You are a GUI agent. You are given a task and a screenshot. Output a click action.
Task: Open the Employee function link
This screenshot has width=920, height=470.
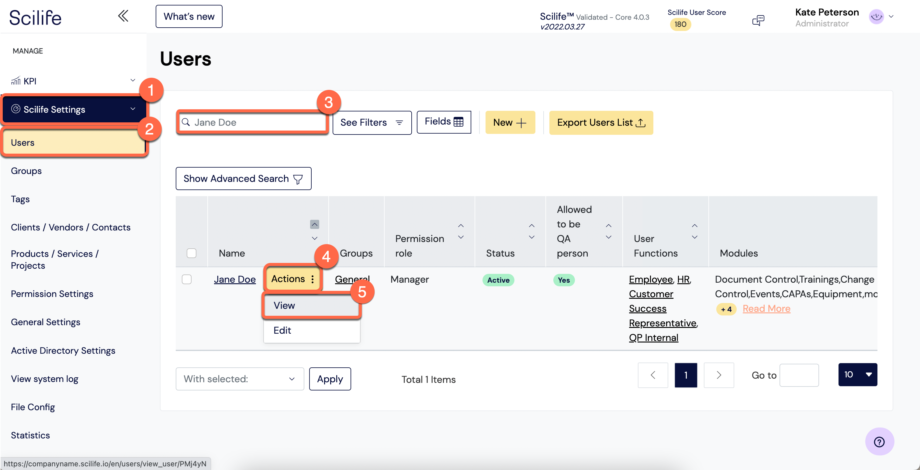tap(650, 279)
